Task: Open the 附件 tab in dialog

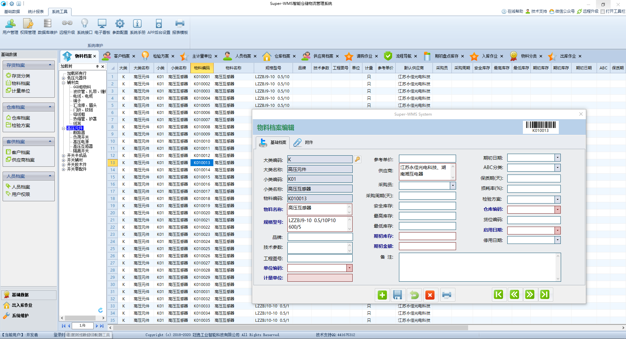Action: tap(303, 142)
